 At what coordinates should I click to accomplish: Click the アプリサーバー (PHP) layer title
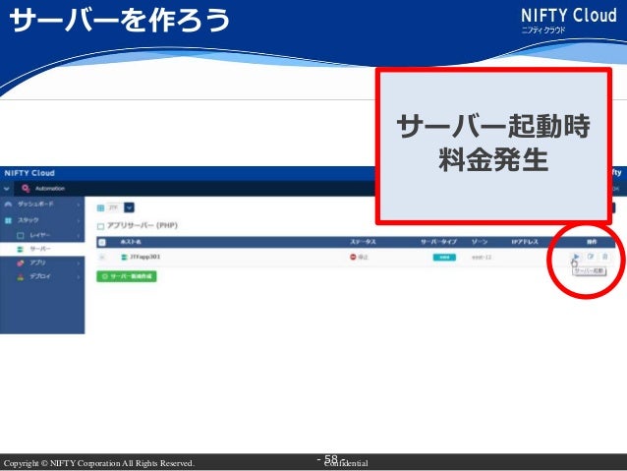142,226
